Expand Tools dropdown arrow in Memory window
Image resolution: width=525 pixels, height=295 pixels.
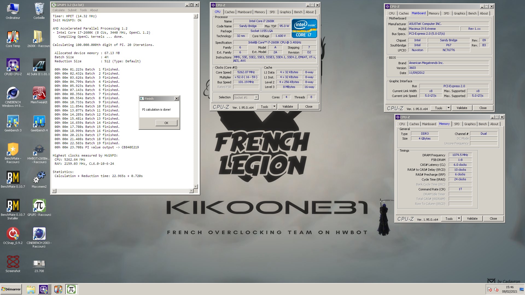[459, 219]
